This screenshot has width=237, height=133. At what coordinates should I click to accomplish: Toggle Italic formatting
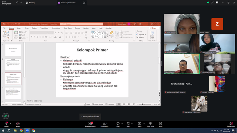tap(34, 37)
